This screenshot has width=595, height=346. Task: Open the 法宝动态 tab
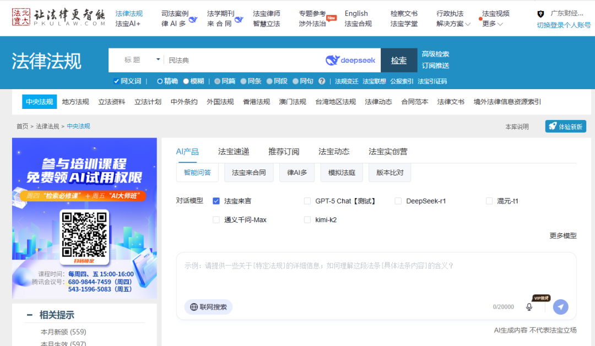pos(334,152)
